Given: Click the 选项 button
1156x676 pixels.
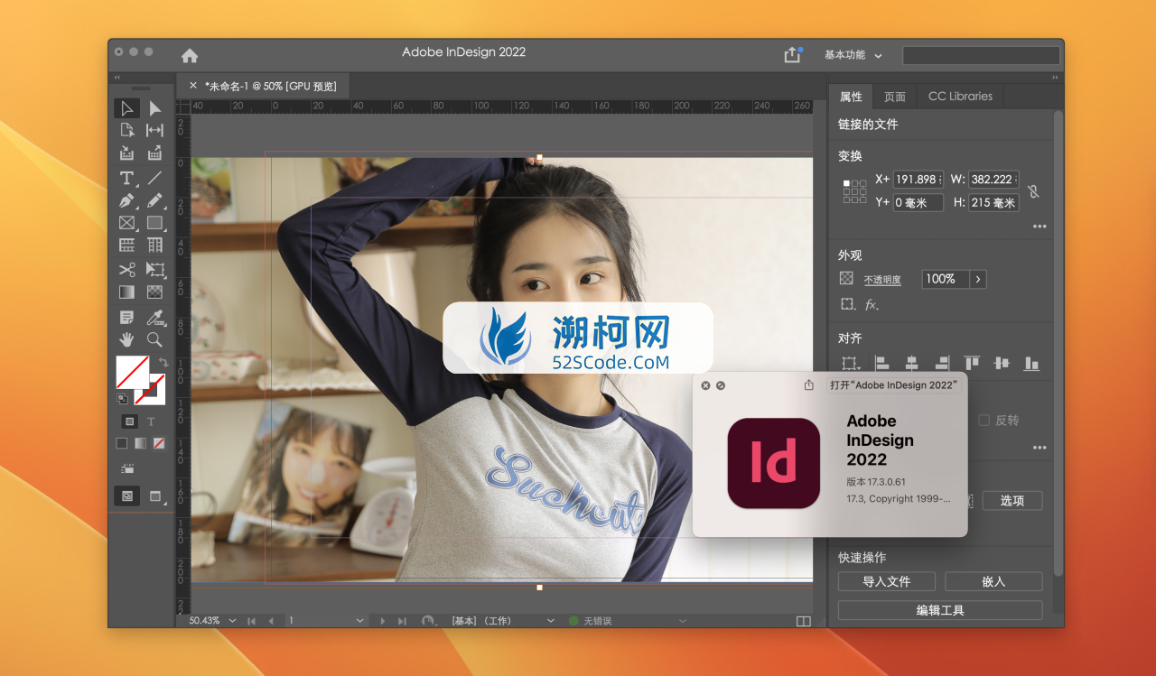Looking at the screenshot, I should pyautogui.click(x=1011, y=500).
